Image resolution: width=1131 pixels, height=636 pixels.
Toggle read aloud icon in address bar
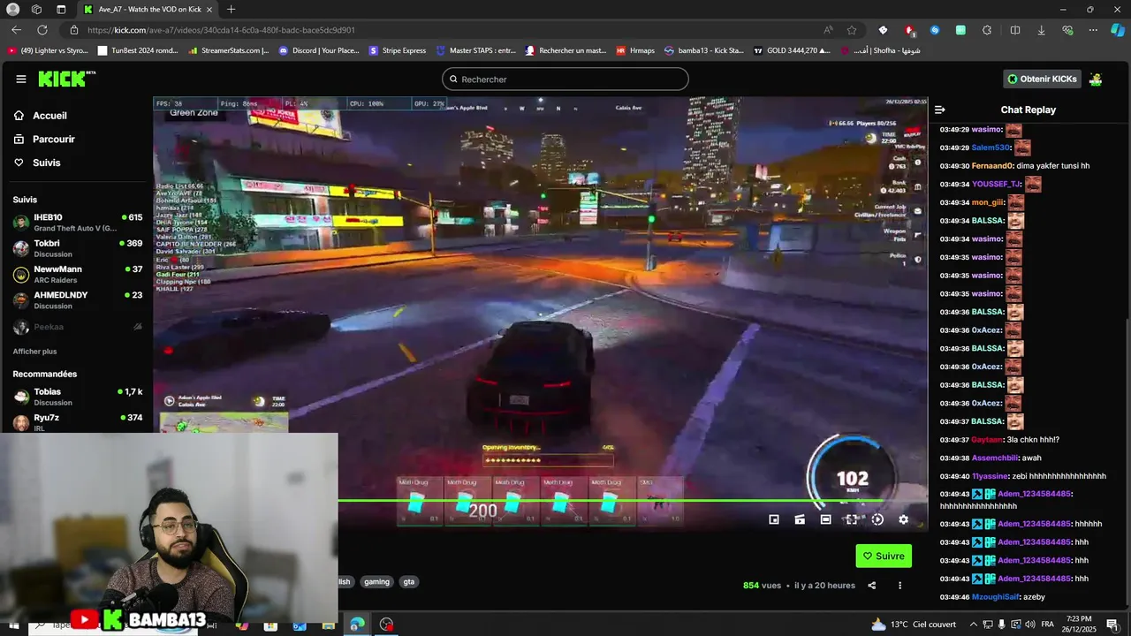(828, 30)
